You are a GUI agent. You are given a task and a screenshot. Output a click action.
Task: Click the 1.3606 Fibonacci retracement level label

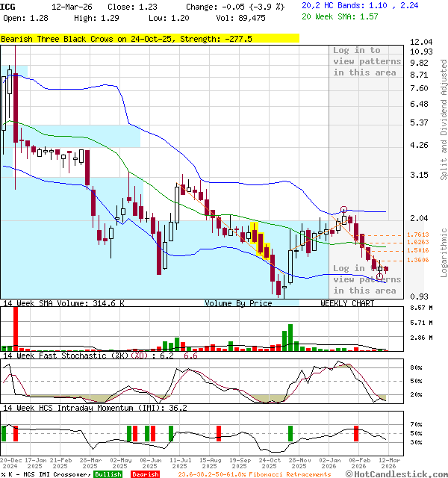pos(417,260)
